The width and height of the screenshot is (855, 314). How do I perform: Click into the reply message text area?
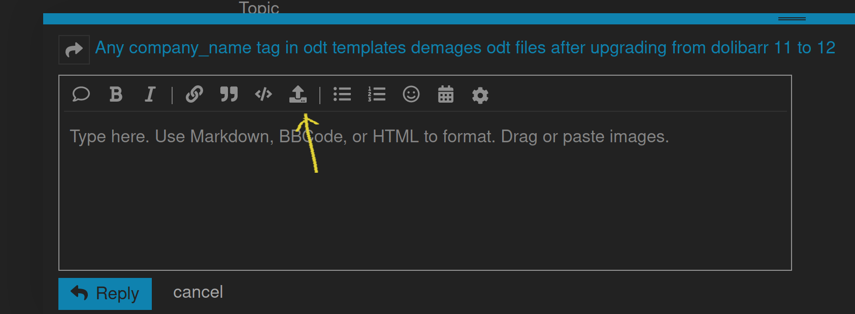(x=425, y=191)
